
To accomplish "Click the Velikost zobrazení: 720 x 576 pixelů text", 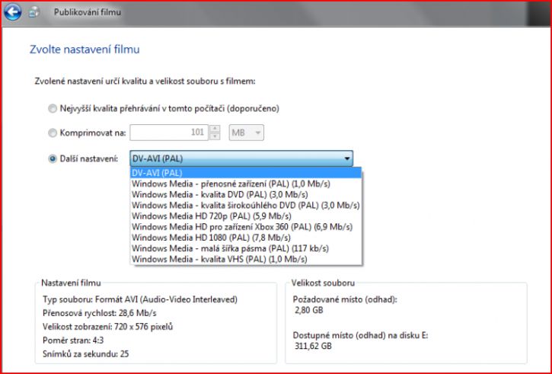I will 107,327.
